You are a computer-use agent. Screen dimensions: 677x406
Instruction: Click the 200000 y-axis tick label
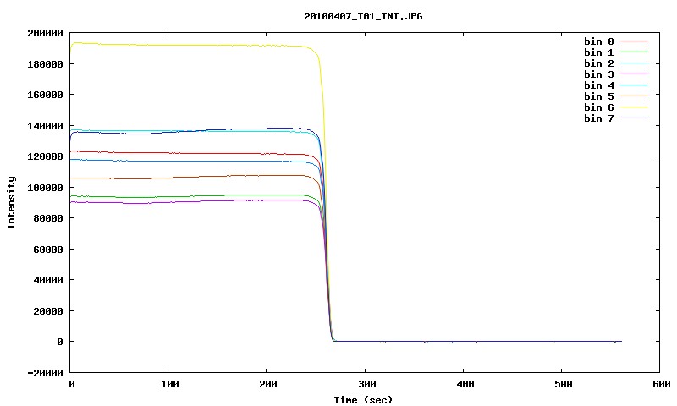click(46, 33)
